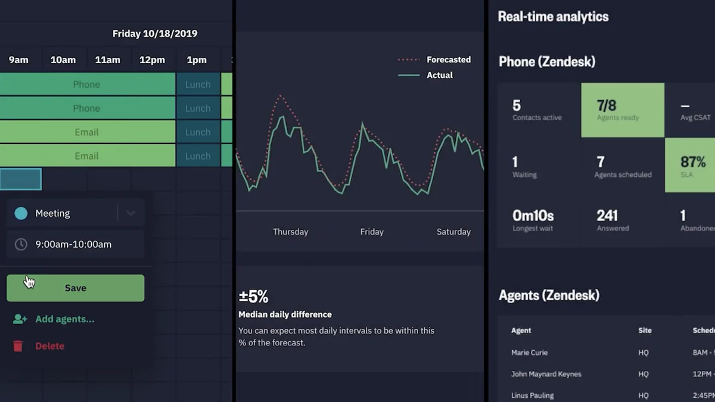Select the Actual legend entry
This screenshot has width=715, height=402.
[x=425, y=75]
